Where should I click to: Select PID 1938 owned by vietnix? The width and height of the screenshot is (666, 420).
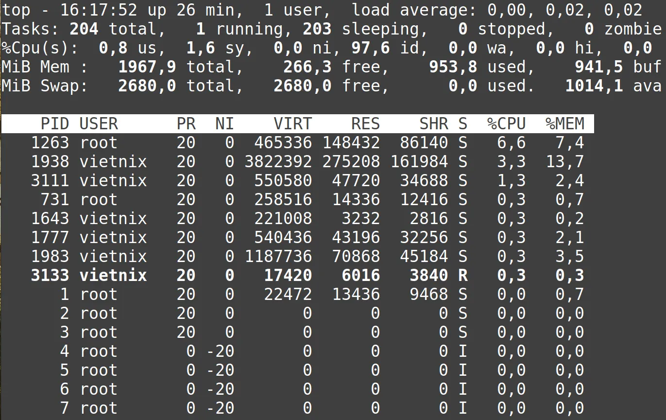point(50,162)
